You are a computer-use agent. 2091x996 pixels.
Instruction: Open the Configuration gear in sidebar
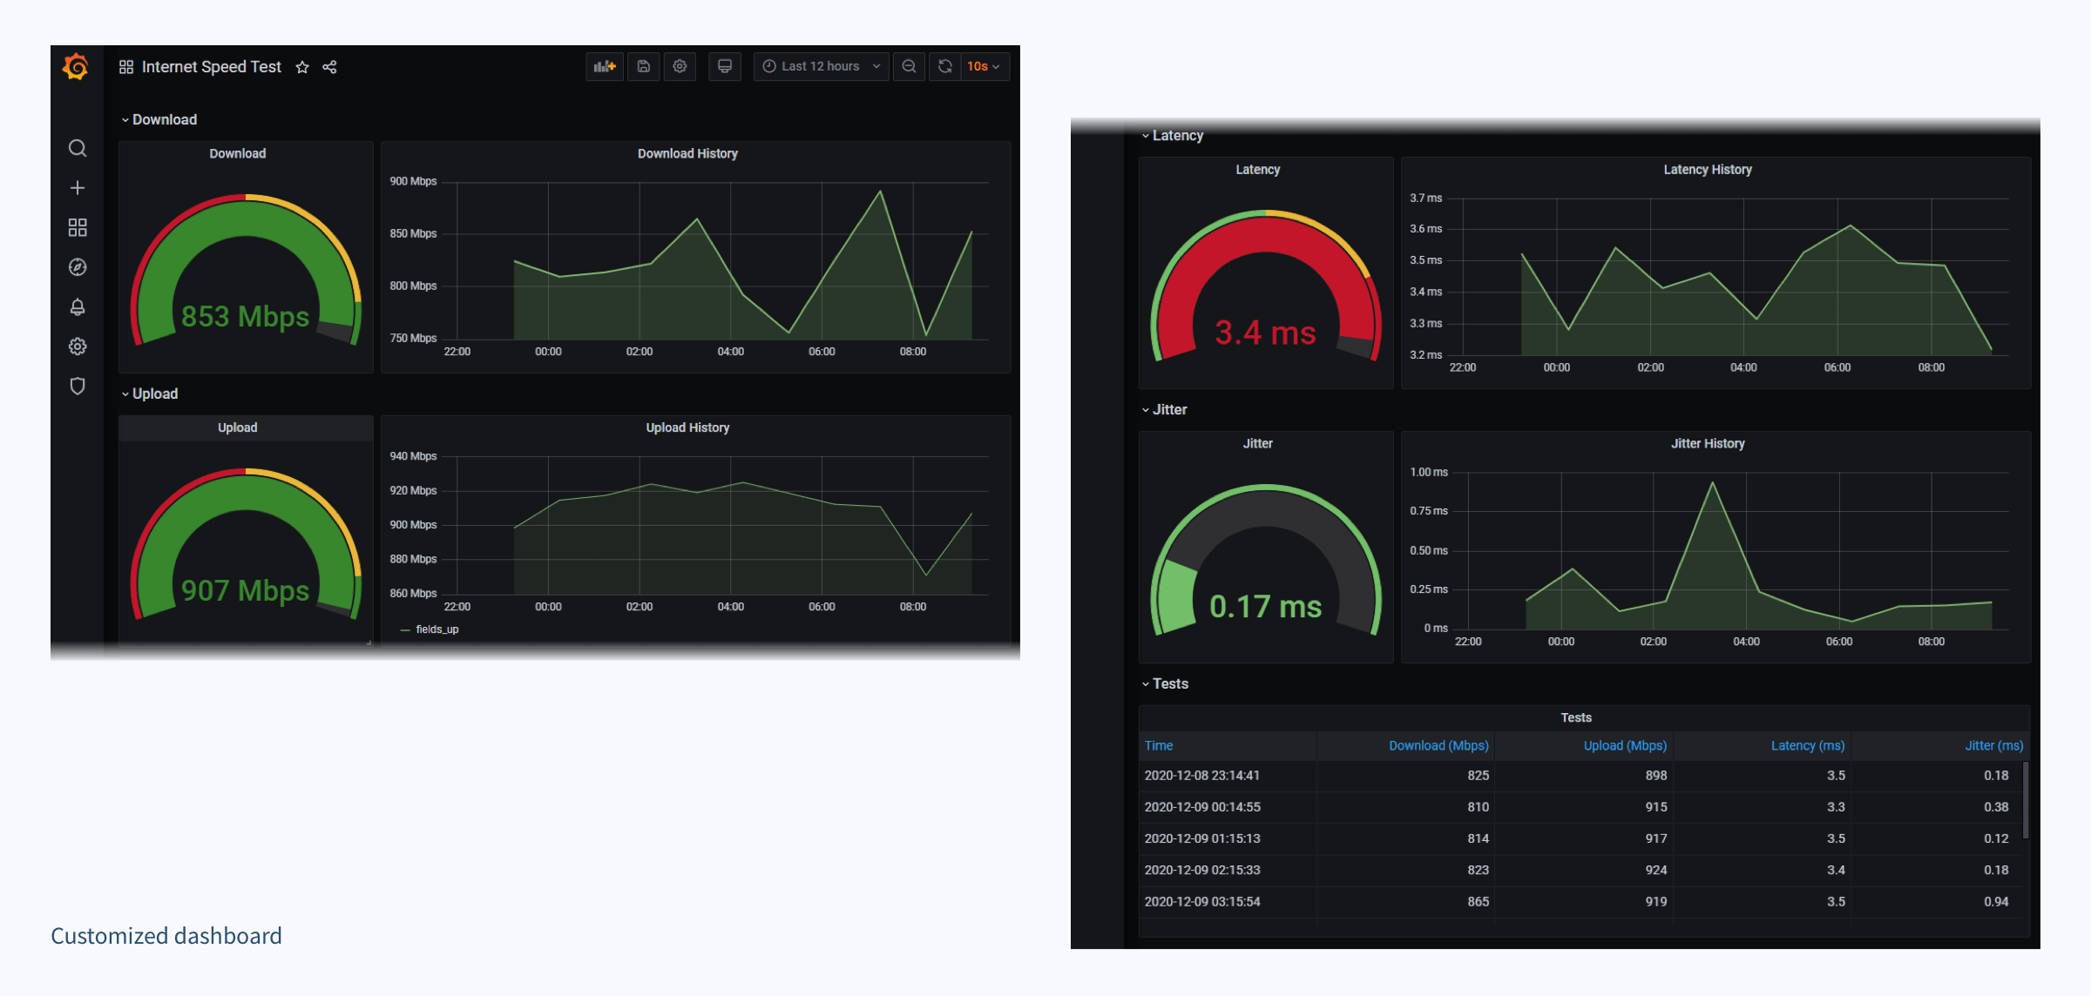pos(78,347)
